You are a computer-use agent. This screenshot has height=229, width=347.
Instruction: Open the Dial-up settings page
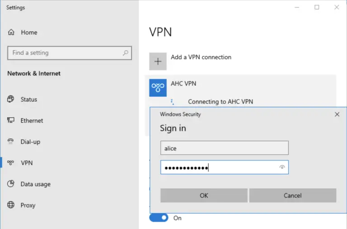[x=30, y=142]
